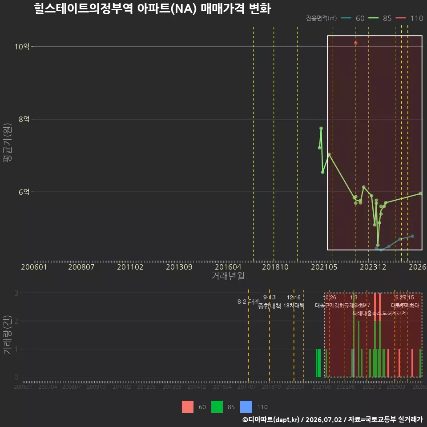Click the 12·16 annotation label
The height and width of the screenshot is (427, 427).
click(x=294, y=298)
